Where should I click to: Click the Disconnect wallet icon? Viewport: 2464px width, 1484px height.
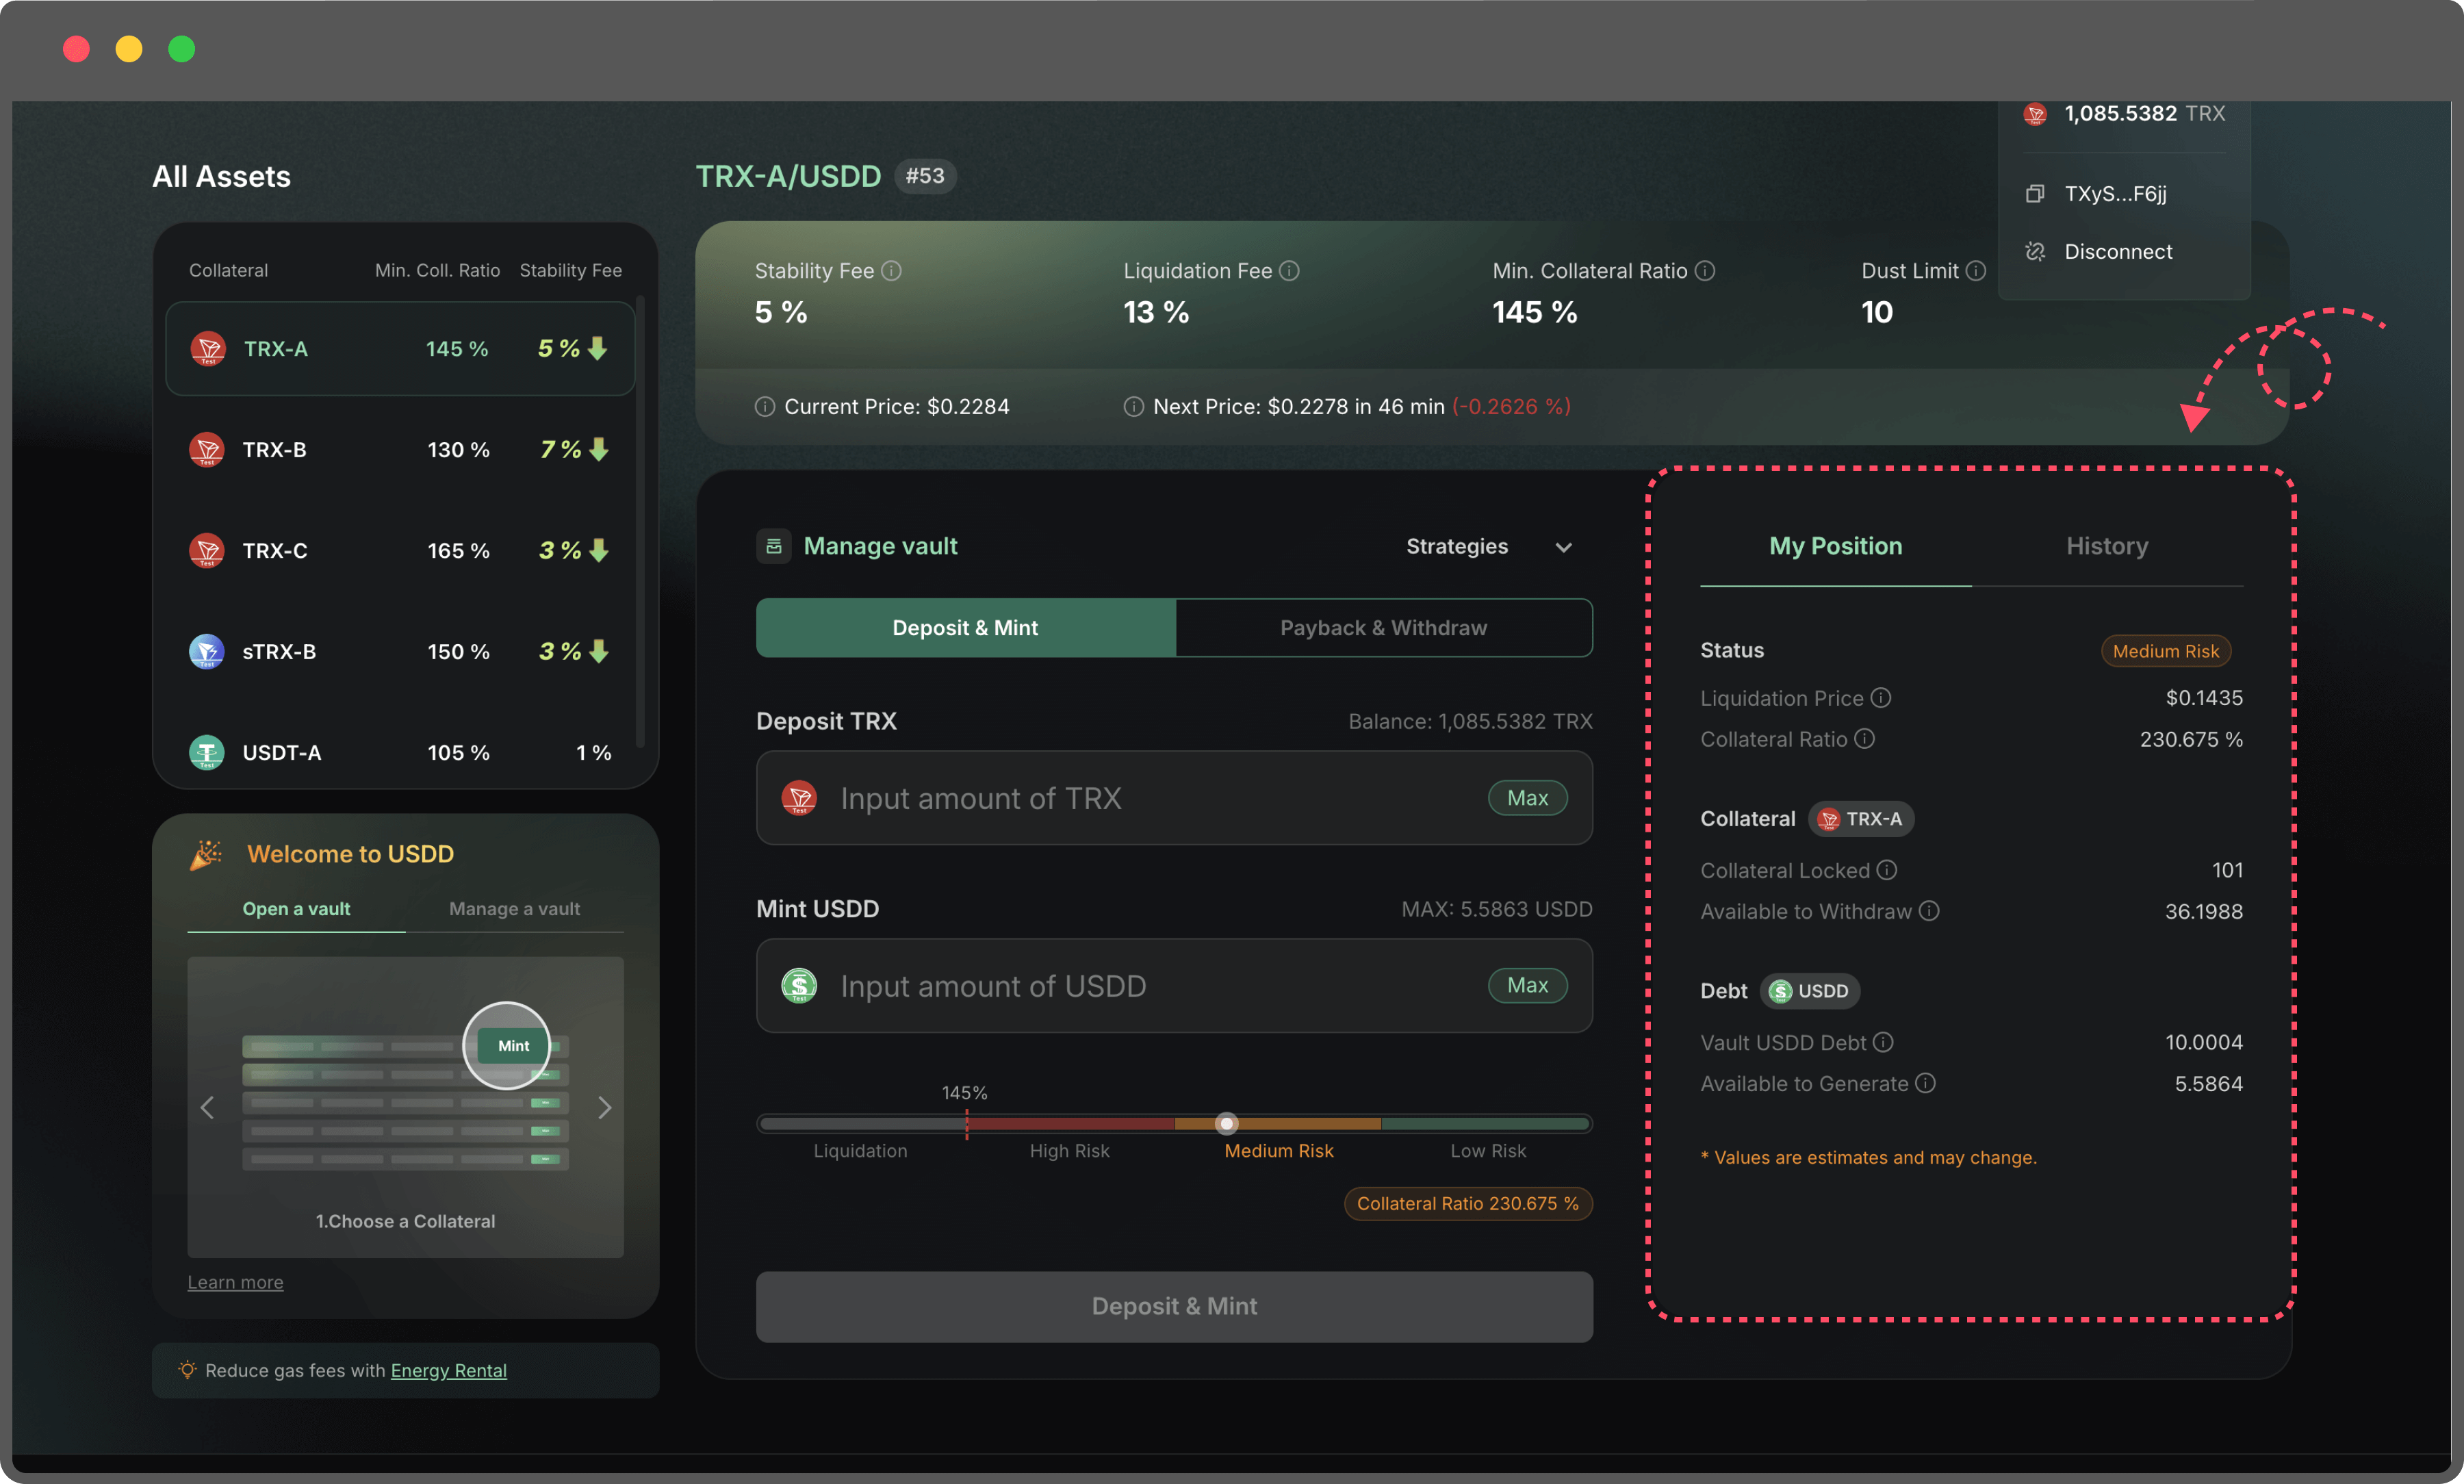(2034, 252)
